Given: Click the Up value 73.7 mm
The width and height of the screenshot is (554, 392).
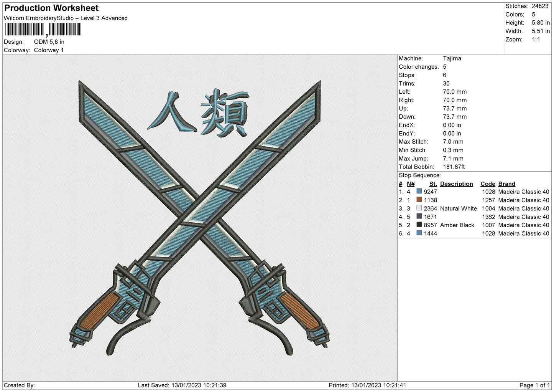Looking at the screenshot, I should (455, 109).
